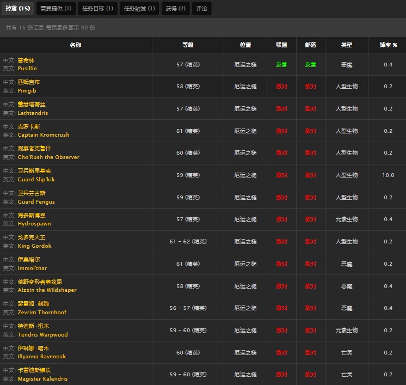406x385 pixels.
Task: Switch to the 需要提供 (1) tab
Action: click(56, 9)
